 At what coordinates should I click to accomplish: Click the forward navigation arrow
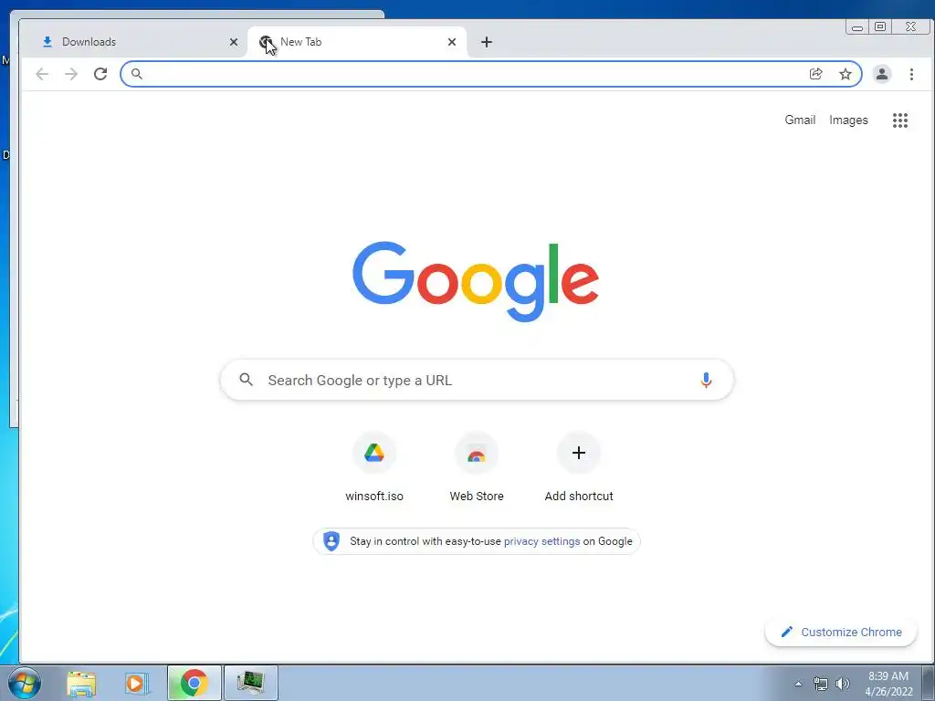[x=71, y=74]
